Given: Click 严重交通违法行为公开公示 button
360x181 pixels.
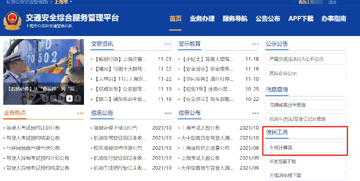Looking at the screenshot, I should (306, 59).
